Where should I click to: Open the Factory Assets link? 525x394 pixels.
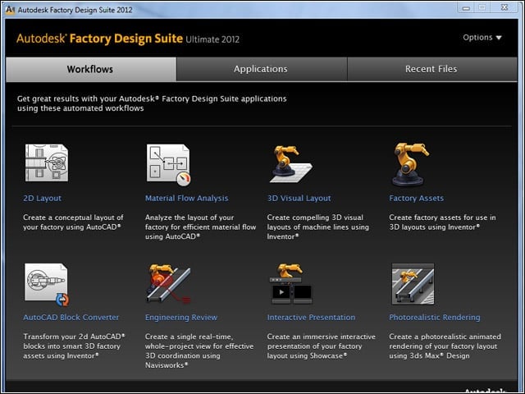tap(416, 199)
